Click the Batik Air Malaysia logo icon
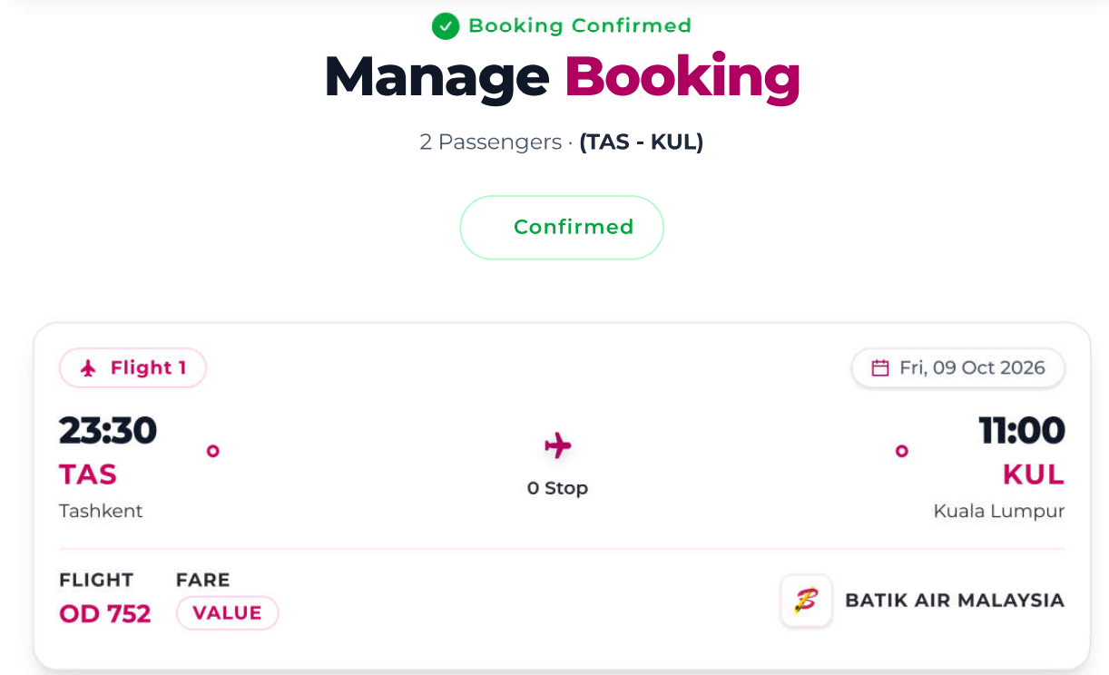 pyautogui.click(x=806, y=601)
